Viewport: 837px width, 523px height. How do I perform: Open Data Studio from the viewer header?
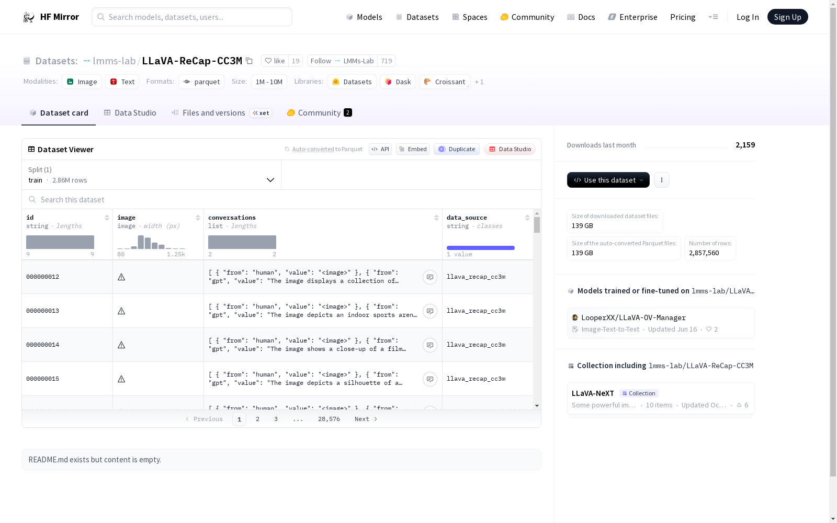point(510,150)
